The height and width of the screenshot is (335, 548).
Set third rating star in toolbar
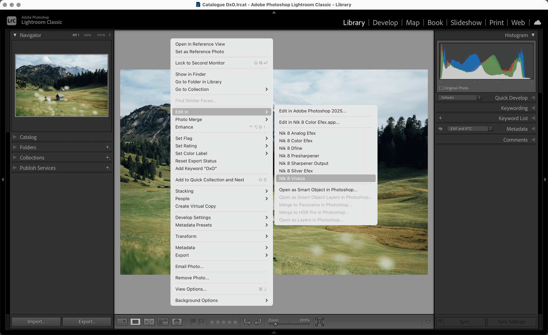click(x=224, y=322)
